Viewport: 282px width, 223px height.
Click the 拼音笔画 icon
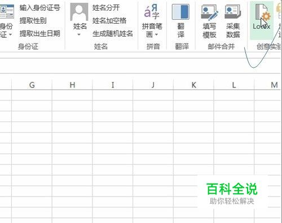(152, 12)
